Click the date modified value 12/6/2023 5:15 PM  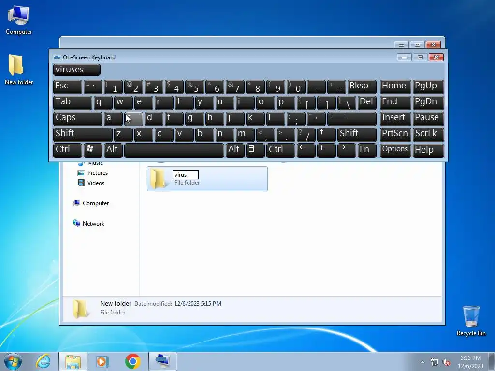198,304
